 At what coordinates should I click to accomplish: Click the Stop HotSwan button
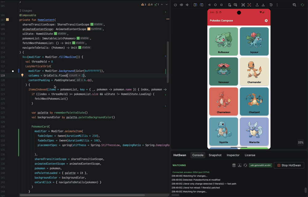pos(289,165)
